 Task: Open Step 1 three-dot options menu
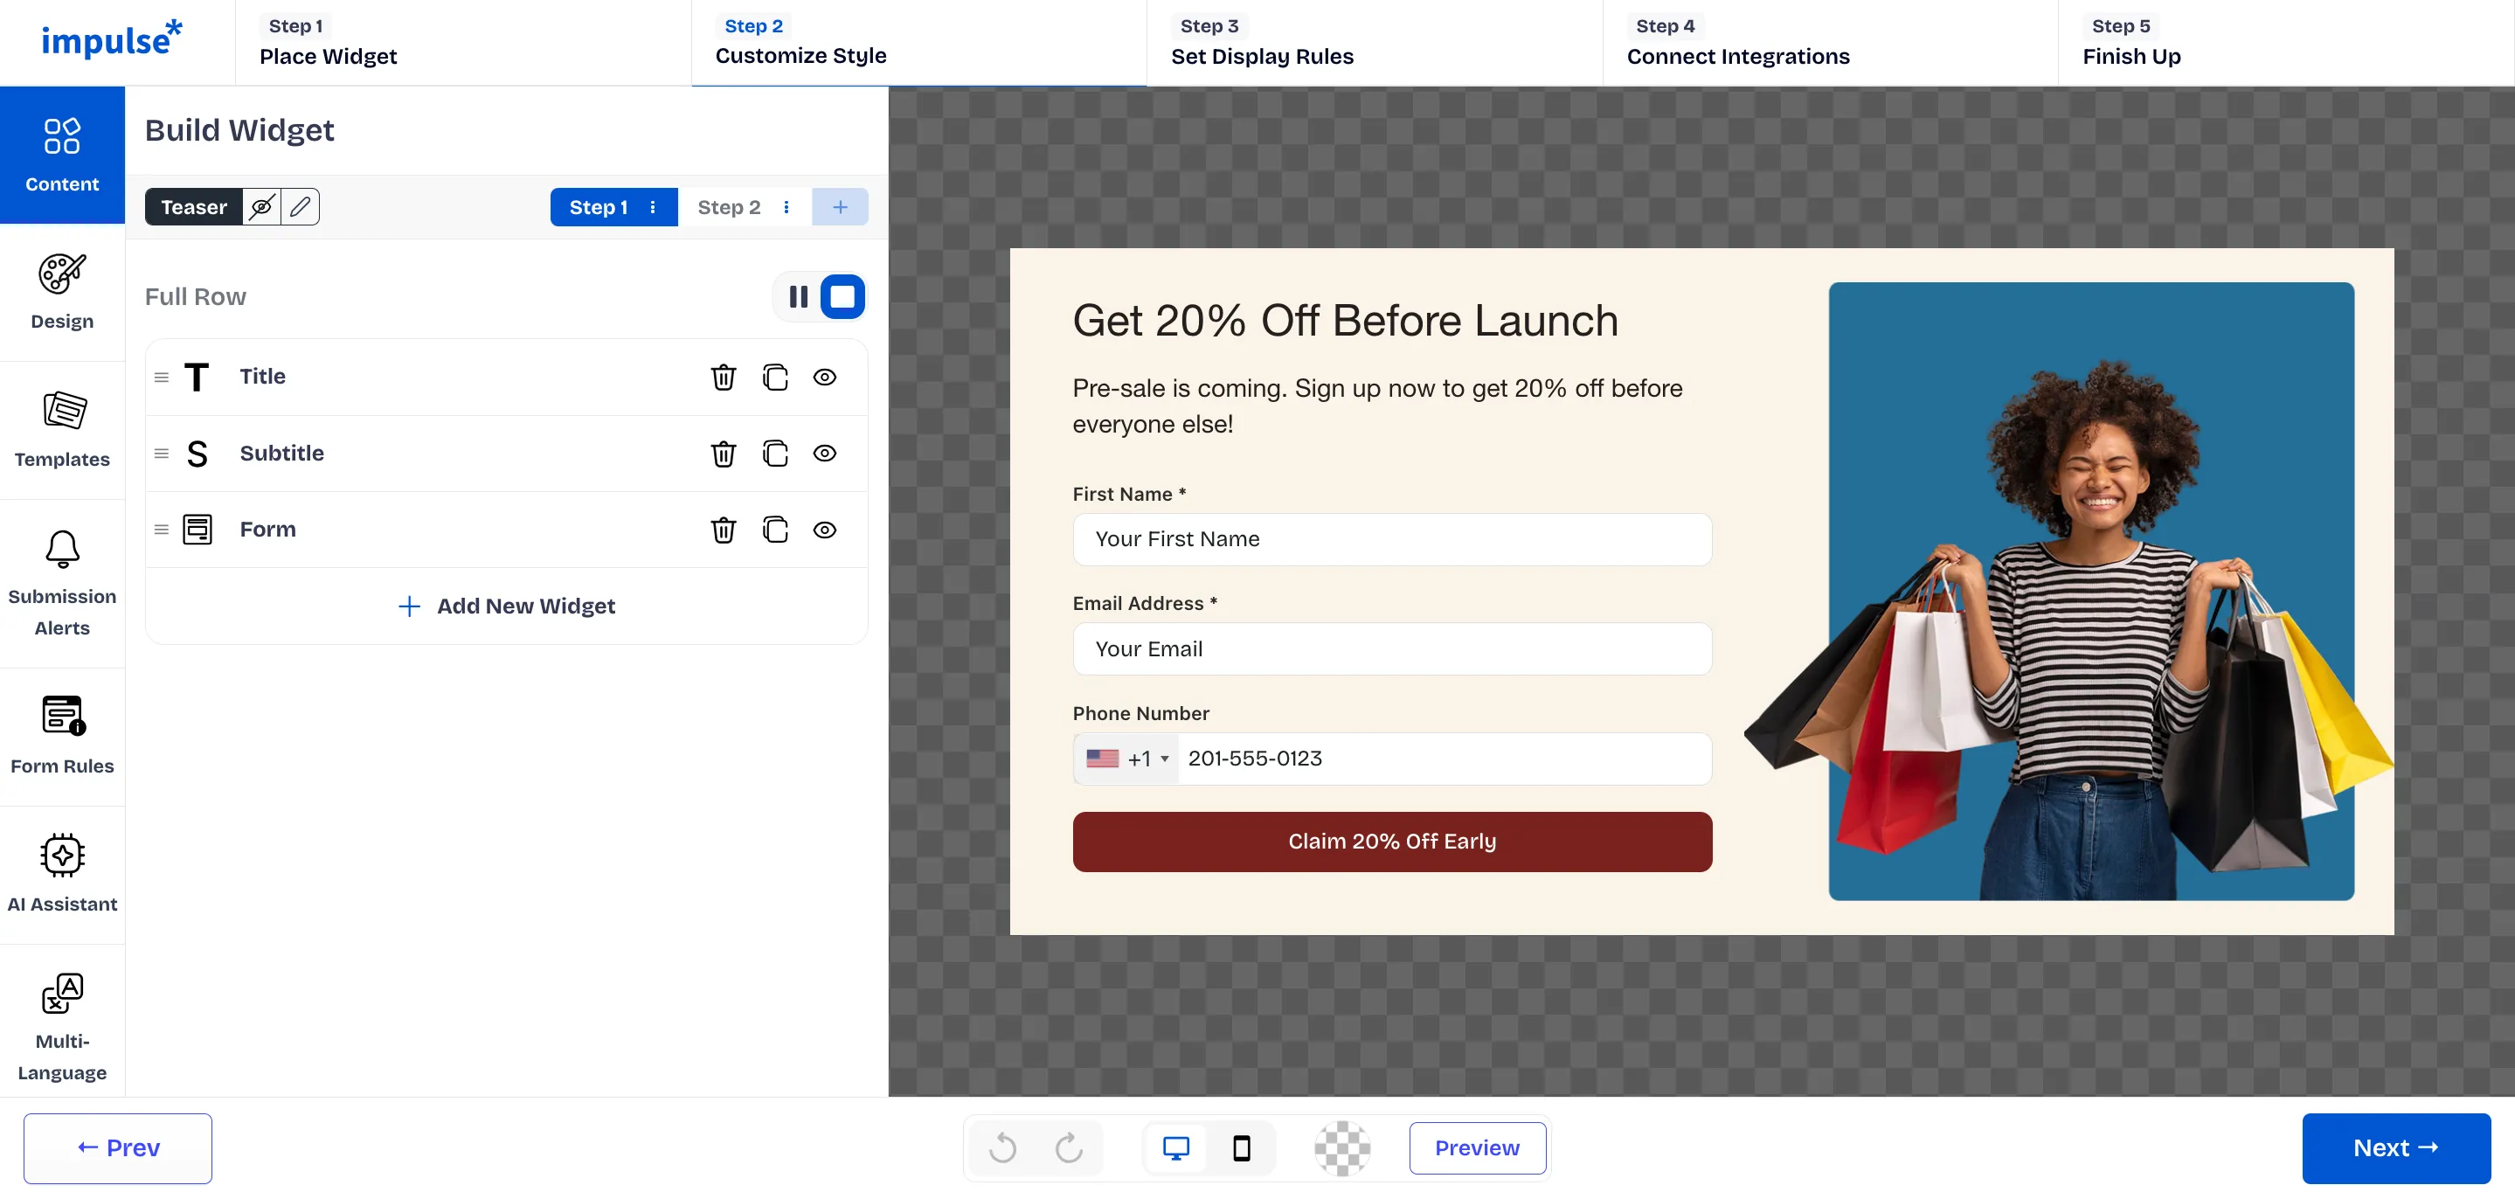pos(652,207)
